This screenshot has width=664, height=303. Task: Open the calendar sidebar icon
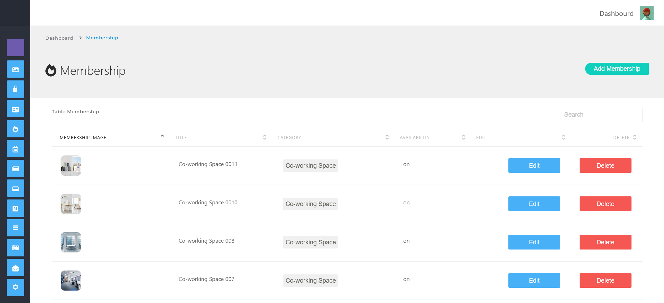pyautogui.click(x=16, y=149)
